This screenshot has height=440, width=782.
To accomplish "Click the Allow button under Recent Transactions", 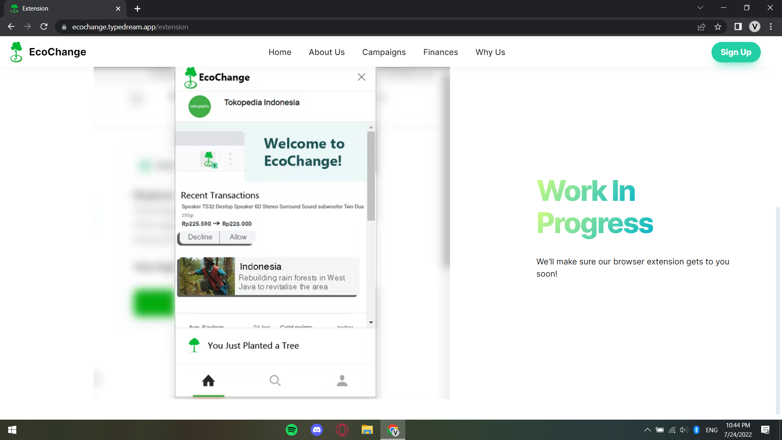I will [x=237, y=237].
